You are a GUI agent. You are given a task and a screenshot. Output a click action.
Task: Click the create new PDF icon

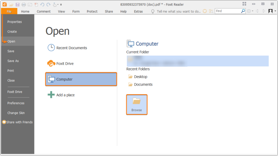pyautogui.click(x=36, y=5)
